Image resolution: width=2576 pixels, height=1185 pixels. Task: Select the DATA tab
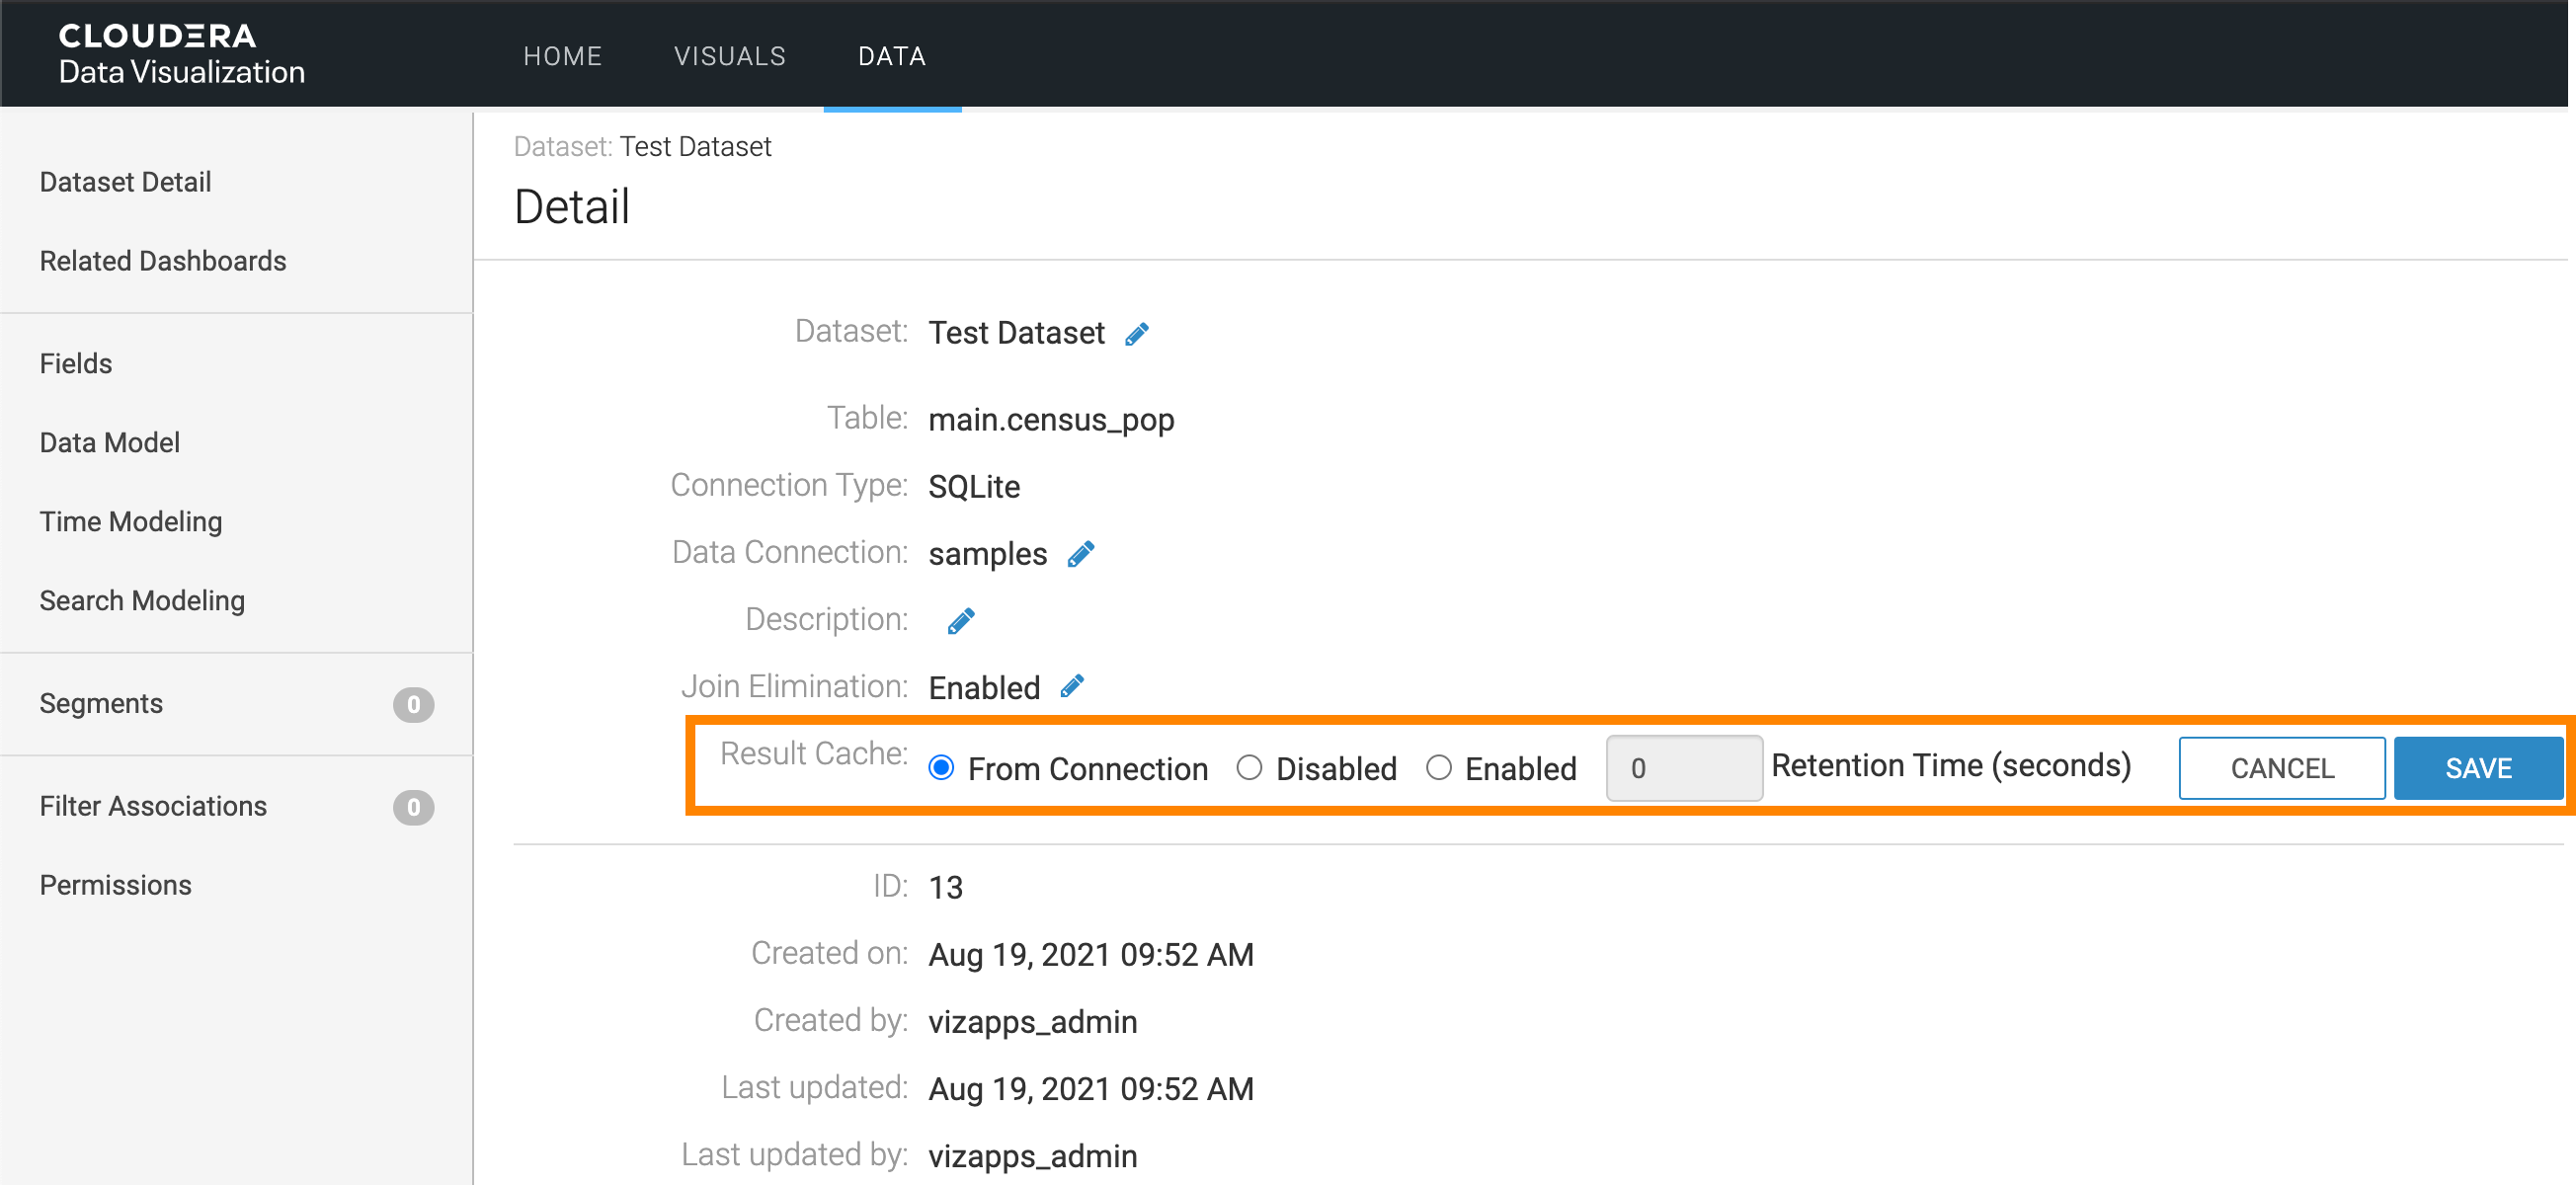coord(891,56)
